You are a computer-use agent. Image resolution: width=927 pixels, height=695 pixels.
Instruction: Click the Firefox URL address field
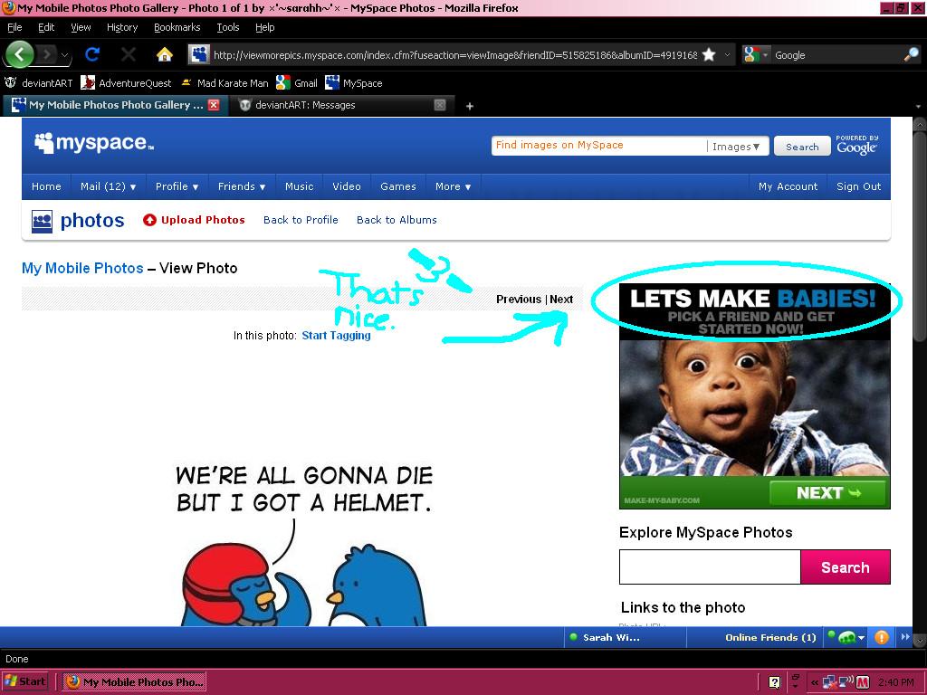click(454, 55)
